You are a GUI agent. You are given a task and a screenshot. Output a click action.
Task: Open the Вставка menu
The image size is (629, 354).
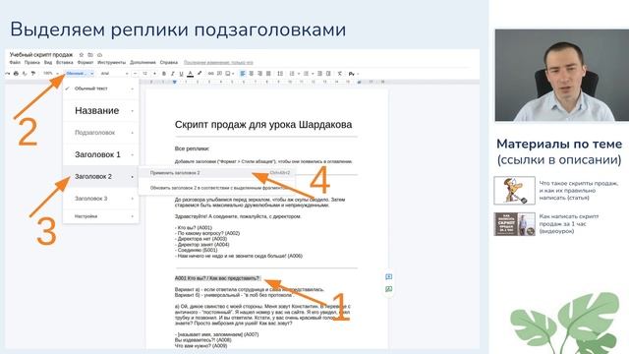(65, 63)
